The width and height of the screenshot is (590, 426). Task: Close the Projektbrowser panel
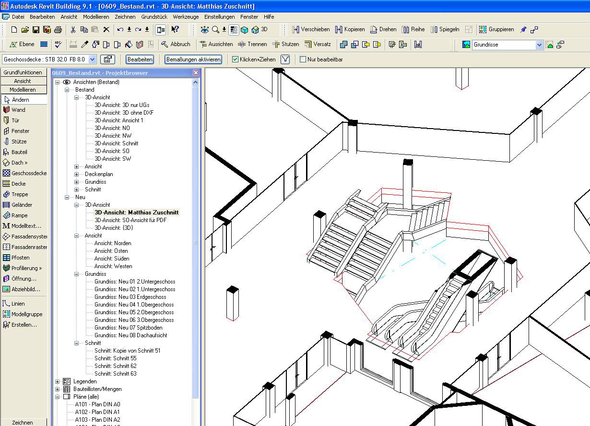pos(196,73)
